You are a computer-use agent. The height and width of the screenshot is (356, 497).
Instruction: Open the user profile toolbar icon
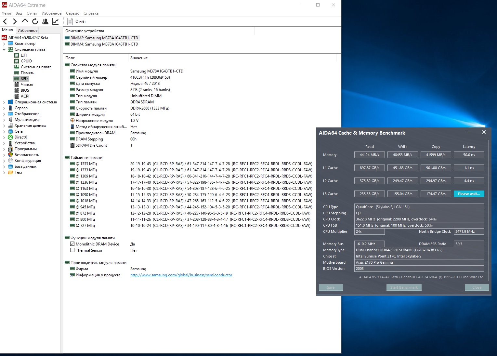click(45, 21)
